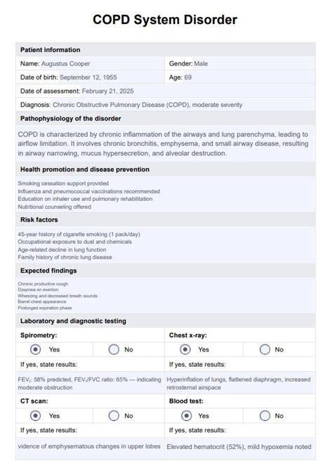Select No radio button for Spirometry

pos(114,349)
